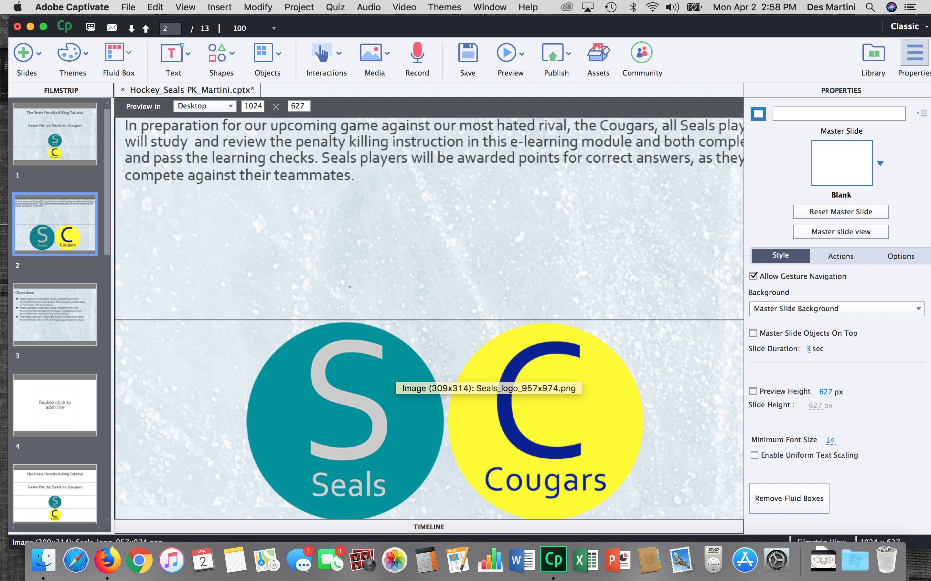Toggle Allow Gesture Navigation checkbox
Image resolution: width=931 pixels, height=581 pixels.
pos(754,275)
